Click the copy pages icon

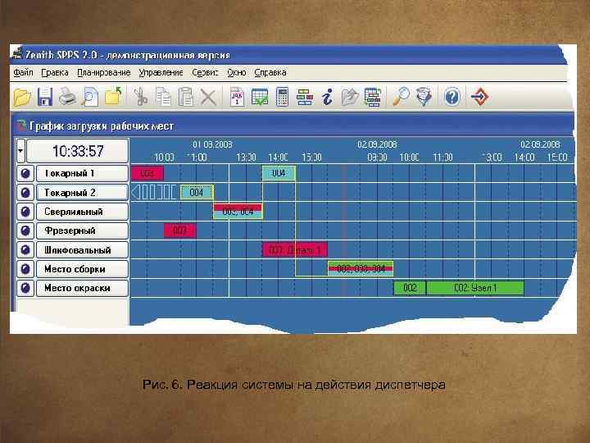(163, 97)
